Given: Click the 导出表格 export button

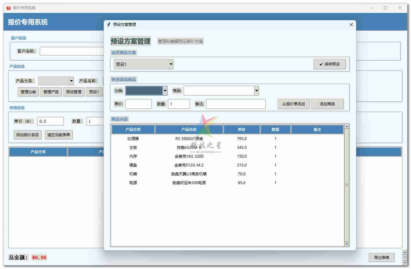Looking at the screenshot, I should coord(381,258).
